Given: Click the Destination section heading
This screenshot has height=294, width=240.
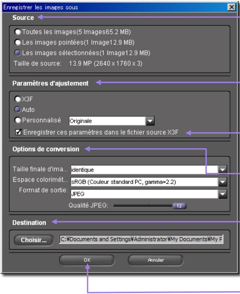Looking at the screenshot, I should click(x=29, y=223).
